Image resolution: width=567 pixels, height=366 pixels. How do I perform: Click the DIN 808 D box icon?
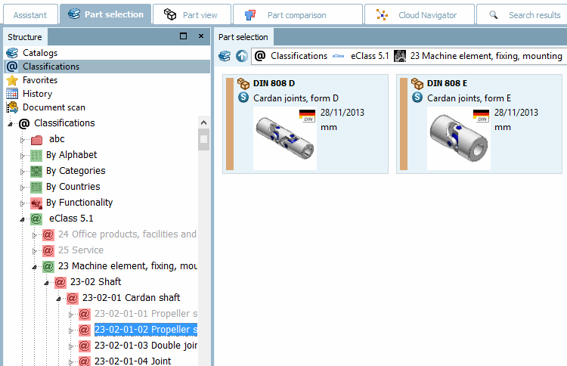[243, 83]
